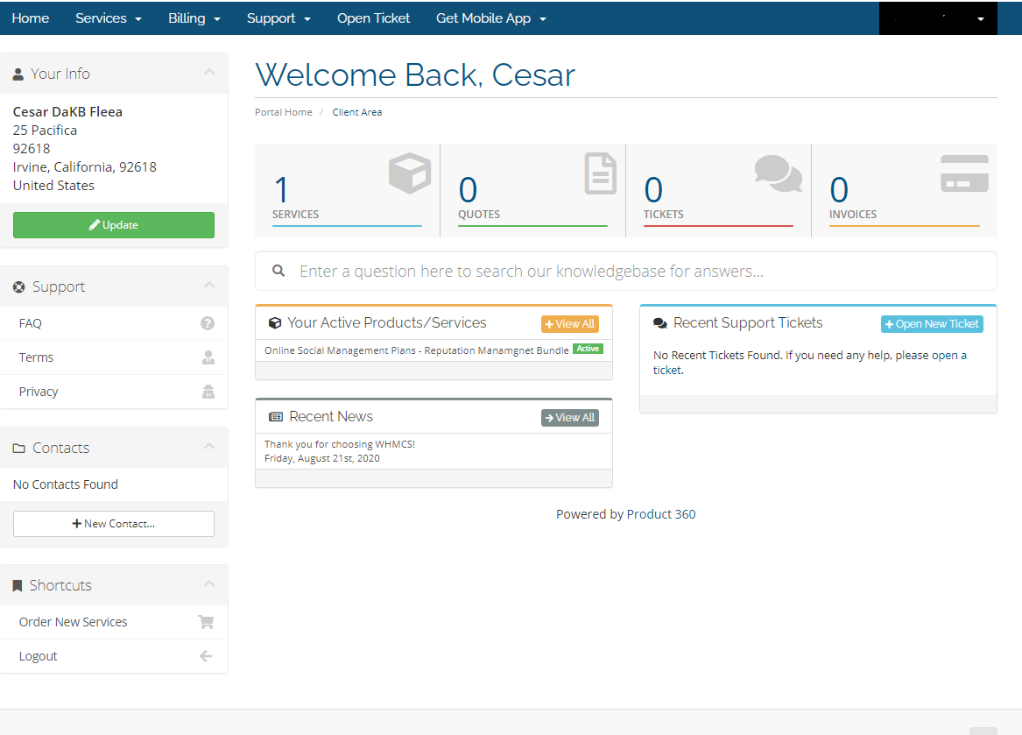Click the newspaper icon beside Recent News

[x=276, y=417]
